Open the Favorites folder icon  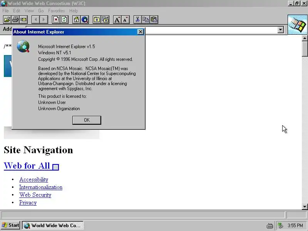pyautogui.click(x=97, y=20)
